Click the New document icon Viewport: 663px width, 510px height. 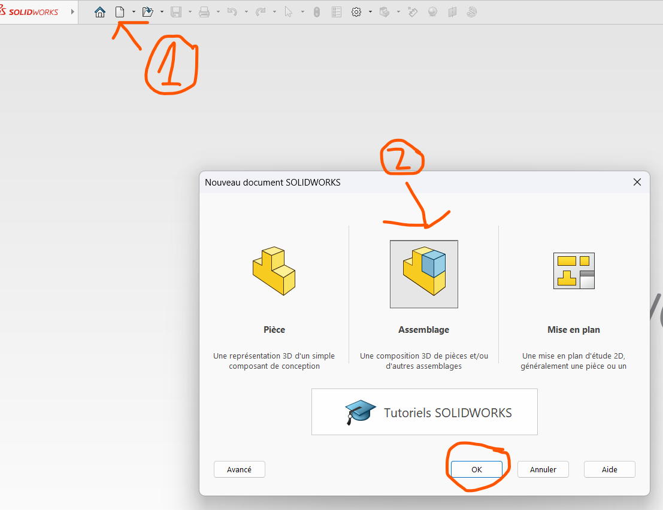(x=120, y=12)
